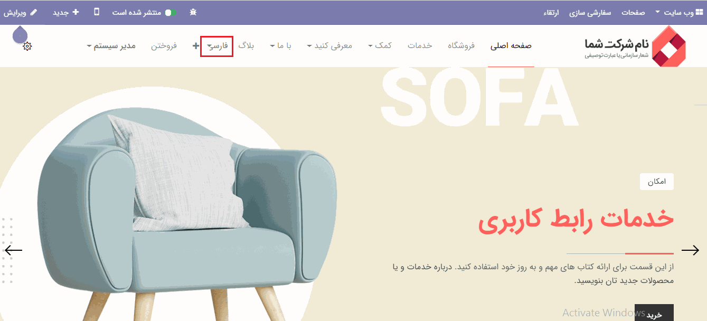Open the مدیر سیستم user dropdown
Image resolution: width=707 pixels, height=321 pixels.
(x=111, y=46)
